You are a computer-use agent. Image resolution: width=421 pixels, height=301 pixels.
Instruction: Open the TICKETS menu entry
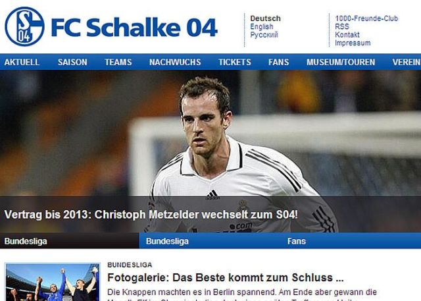pos(235,62)
